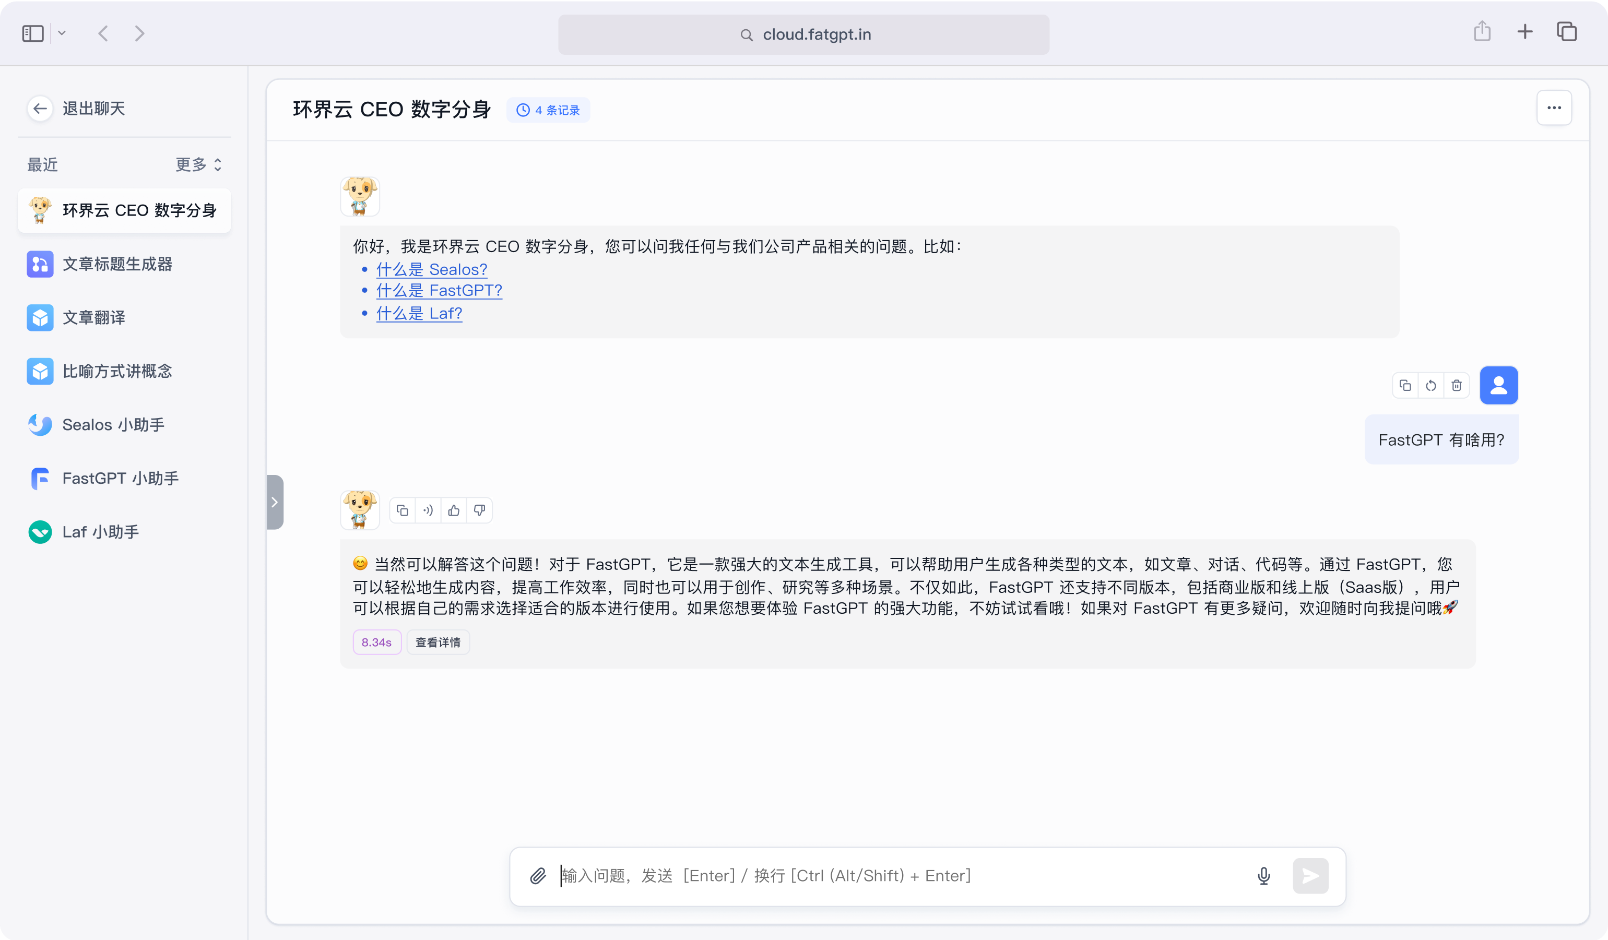Add a new browser tab with plus icon
This screenshot has width=1608, height=940.
tap(1525, 31)
